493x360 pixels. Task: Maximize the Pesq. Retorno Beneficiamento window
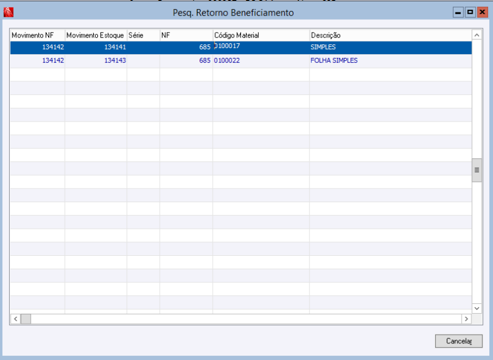[470, 12]
